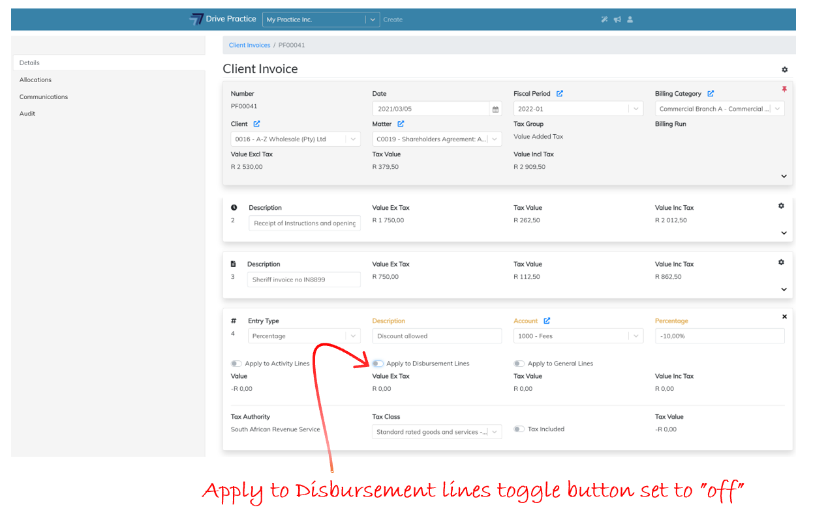Screen dimensions: 813x518
Task: Click the megaphone announcements icon
Action: point(617,20)
